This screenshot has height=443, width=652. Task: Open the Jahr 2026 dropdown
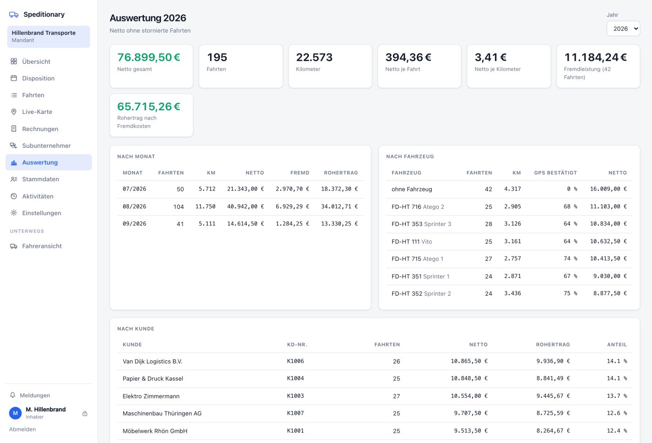point(623,28)
